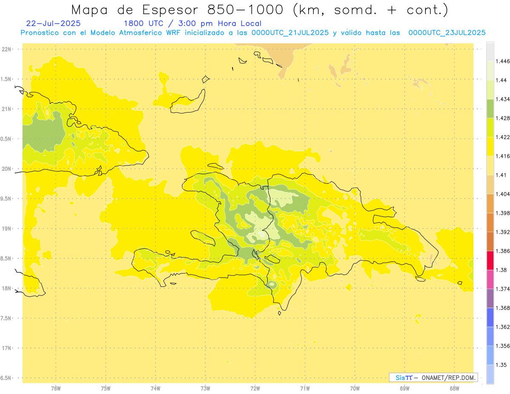Click the '19N' latitude label

[6, 229]
